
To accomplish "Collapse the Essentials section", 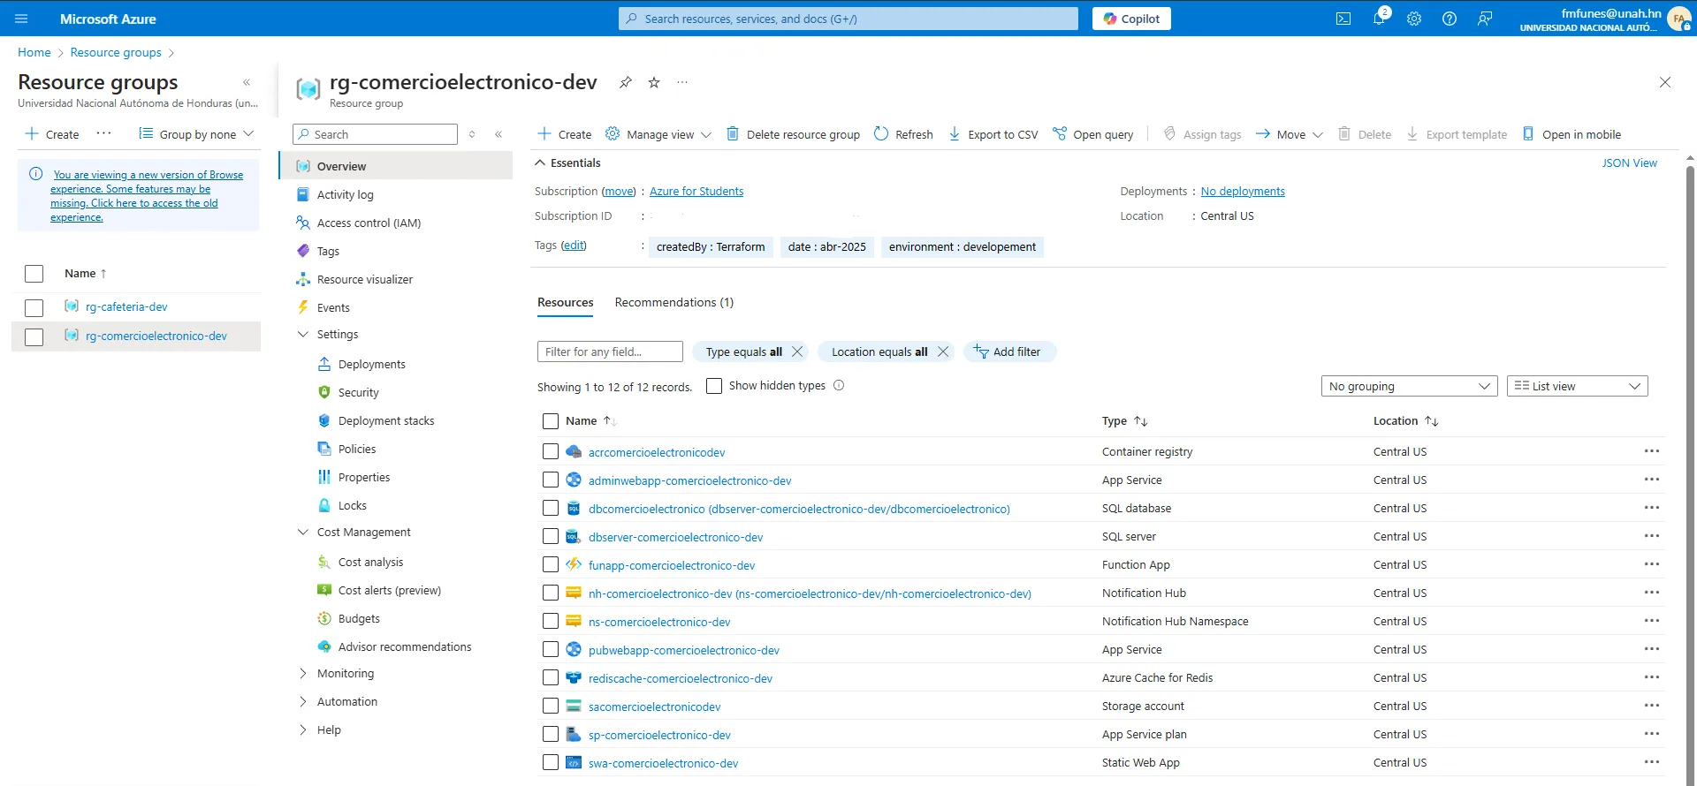I will tap(539, 163).
